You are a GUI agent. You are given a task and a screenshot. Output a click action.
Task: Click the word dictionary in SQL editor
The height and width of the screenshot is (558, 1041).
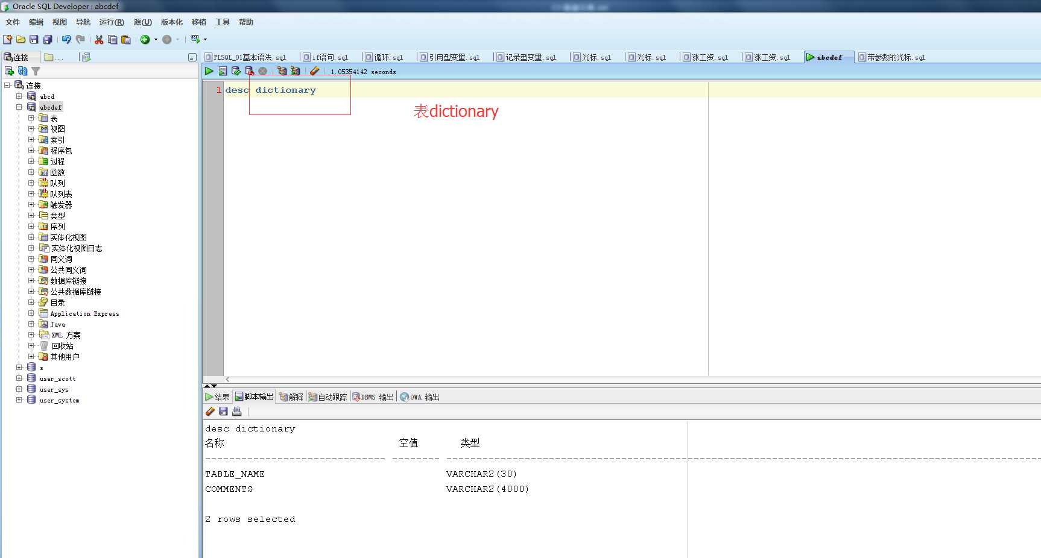285,90
